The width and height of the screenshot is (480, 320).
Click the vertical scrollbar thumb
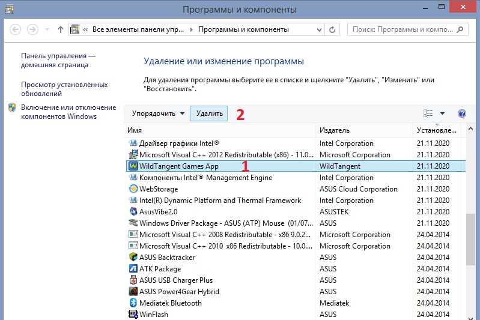pos(470,240)
